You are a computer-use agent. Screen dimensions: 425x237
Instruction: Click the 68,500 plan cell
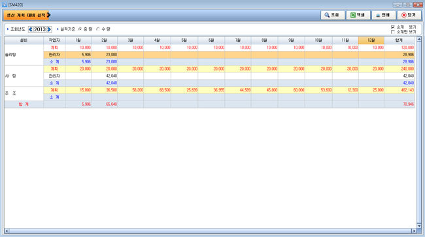tap(157, 90)
